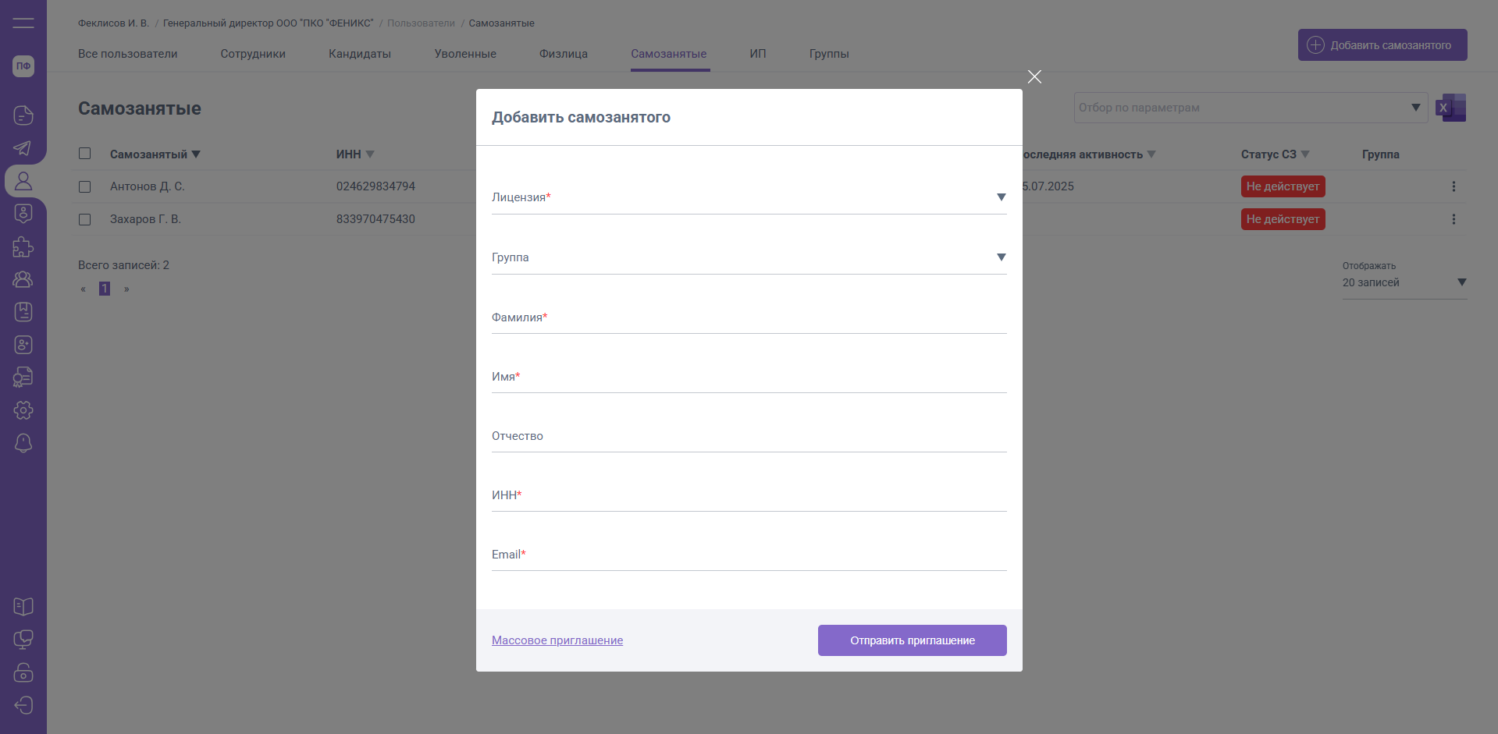
Task: Switch to the Сотрудники tab
Action: point(253,54)
